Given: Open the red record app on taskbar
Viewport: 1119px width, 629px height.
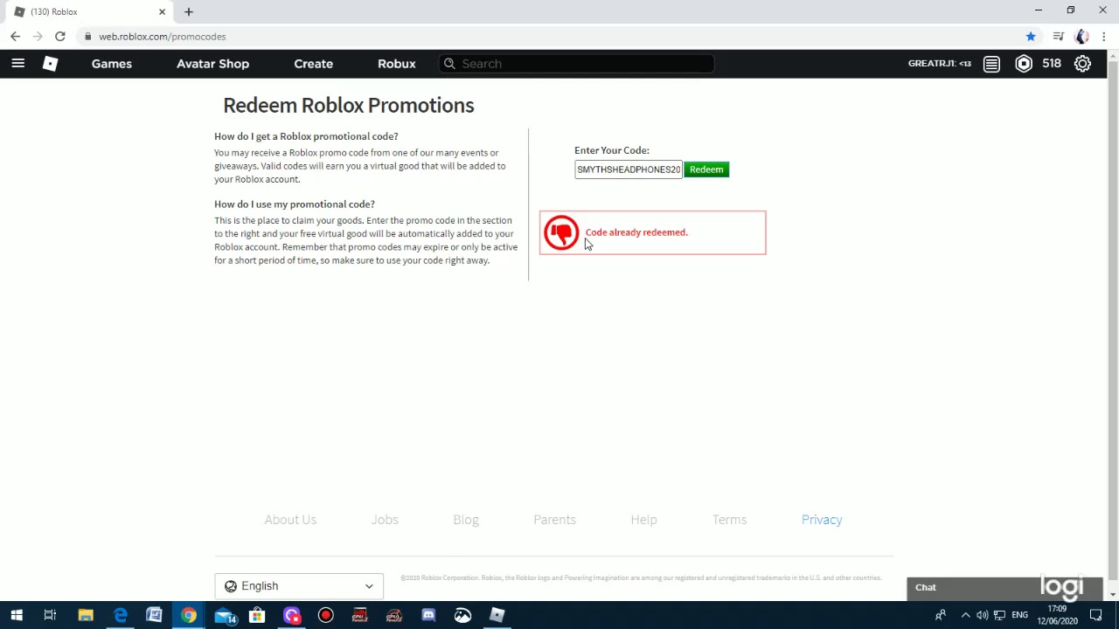Looking at the screenshot, I should click(x=325, y=615).
